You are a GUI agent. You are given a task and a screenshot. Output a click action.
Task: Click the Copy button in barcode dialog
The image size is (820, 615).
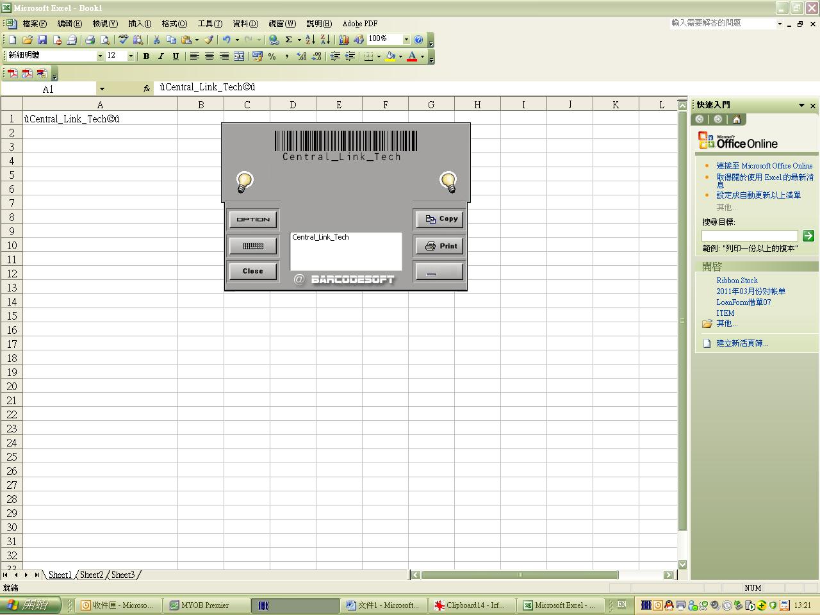pos(439,219)
